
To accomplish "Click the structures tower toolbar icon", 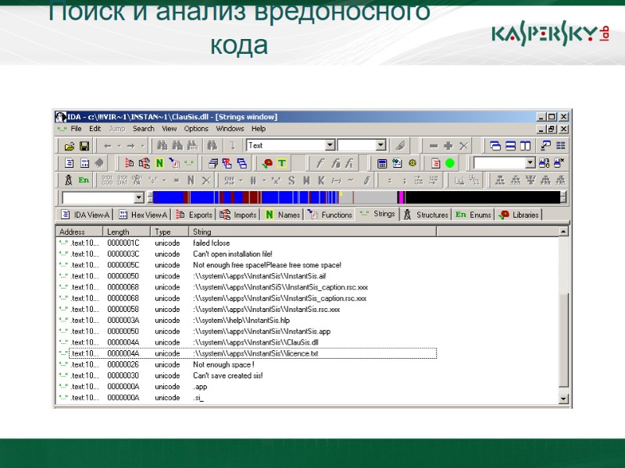I will (69, 180).
